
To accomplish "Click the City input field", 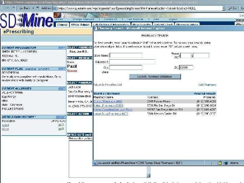I will tap(126, 67).
